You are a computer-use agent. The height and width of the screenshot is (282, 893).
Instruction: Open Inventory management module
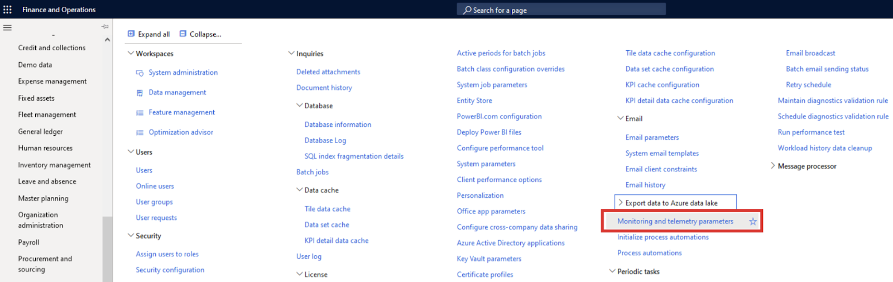[54, 165]
